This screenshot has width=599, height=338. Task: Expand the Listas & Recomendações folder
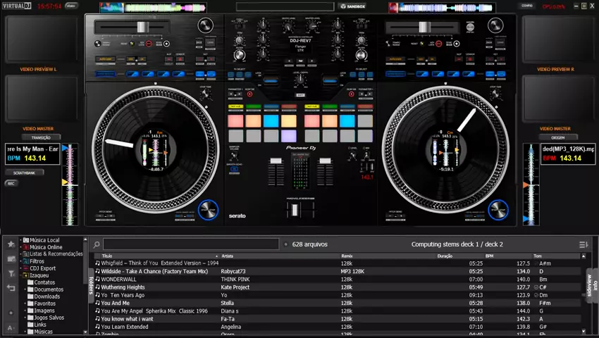click(20, 254)
